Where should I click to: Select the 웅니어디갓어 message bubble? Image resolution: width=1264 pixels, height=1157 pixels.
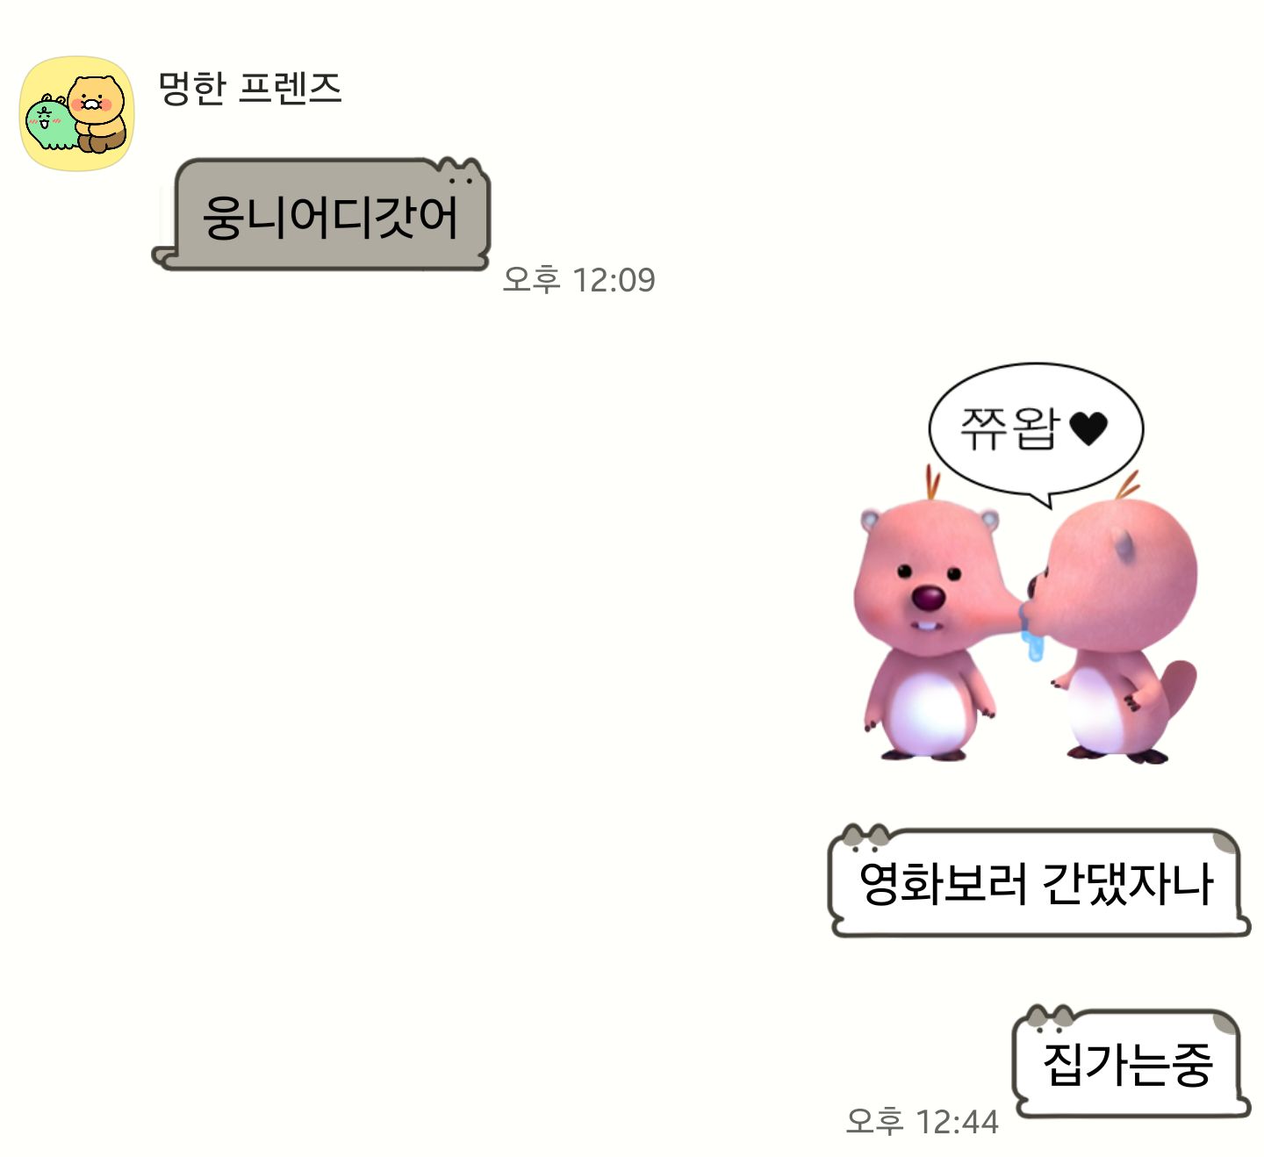click(321, 214)
